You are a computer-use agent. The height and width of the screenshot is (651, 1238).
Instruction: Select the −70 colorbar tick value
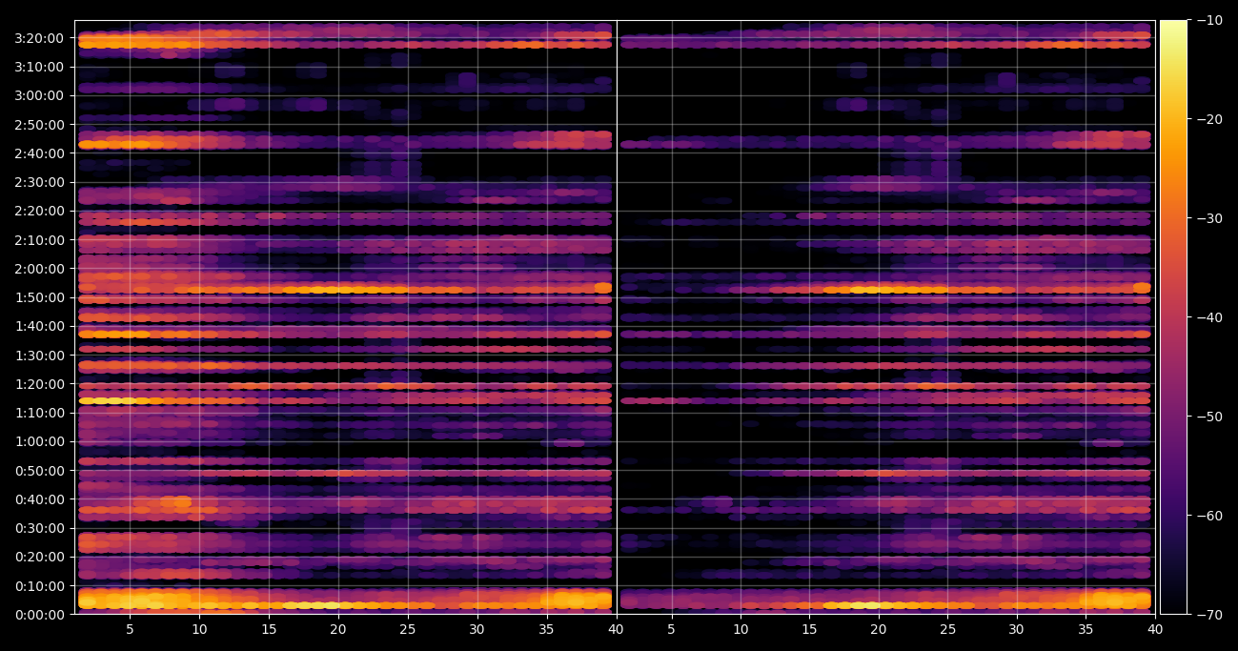tap(1211, 615)
